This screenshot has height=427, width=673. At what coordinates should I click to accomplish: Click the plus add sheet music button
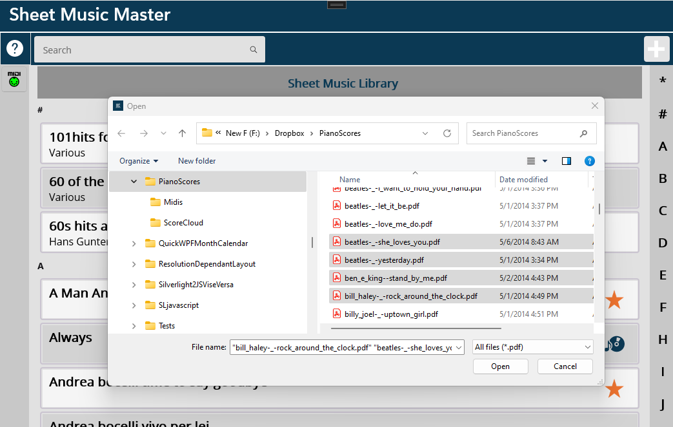[x=656, y=50]
